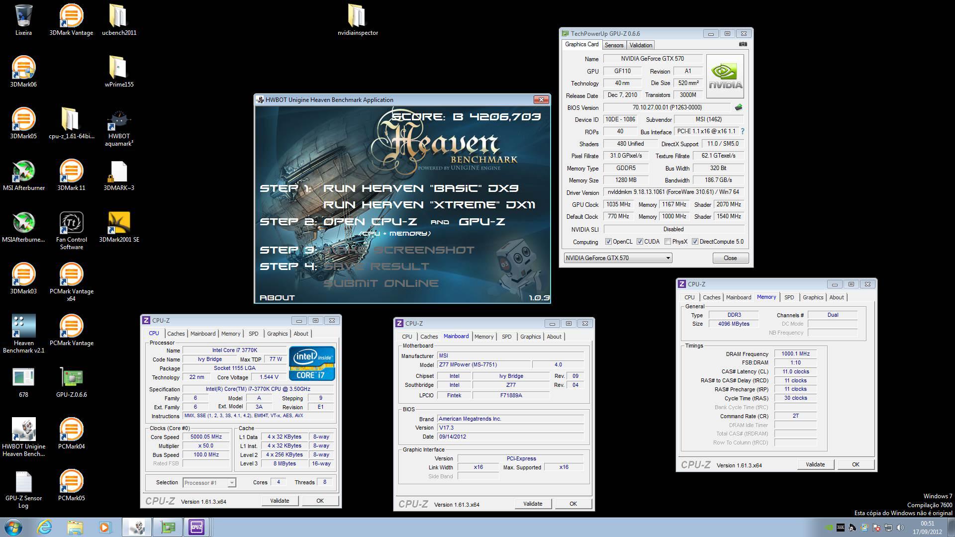Launch HWBOT aquamark3 shortcut

tap(119, 127)
